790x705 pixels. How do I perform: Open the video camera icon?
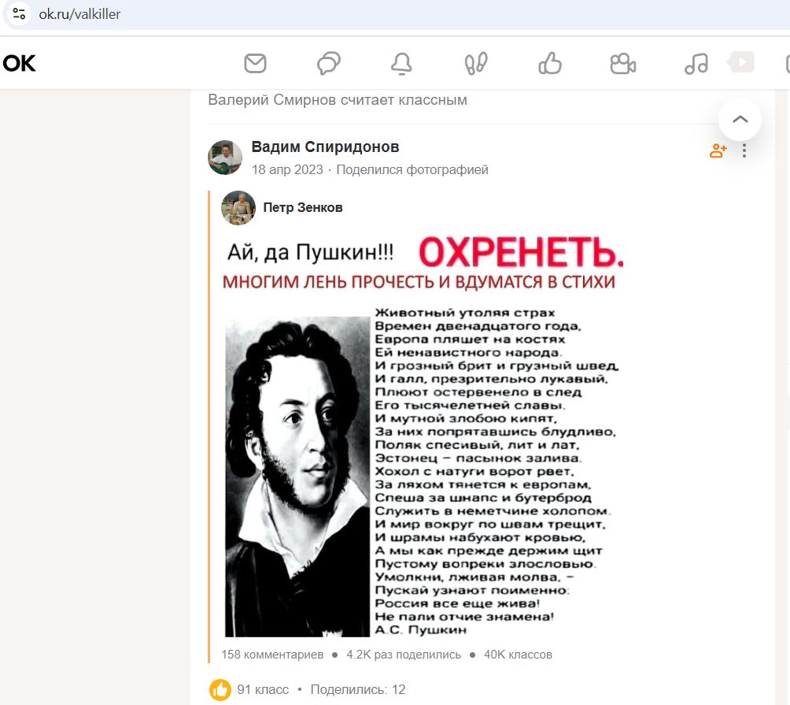622,64
